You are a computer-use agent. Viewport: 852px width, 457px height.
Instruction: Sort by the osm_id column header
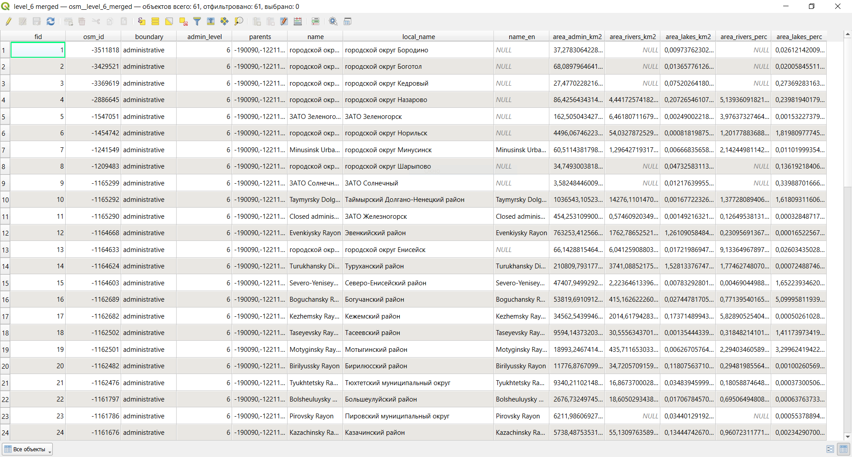click(x=94, y=36)
